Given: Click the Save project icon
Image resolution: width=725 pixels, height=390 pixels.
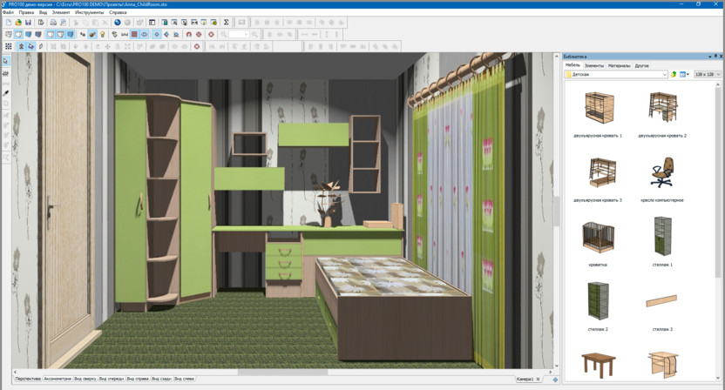Looking at the screenshot, I should [27, 23].
